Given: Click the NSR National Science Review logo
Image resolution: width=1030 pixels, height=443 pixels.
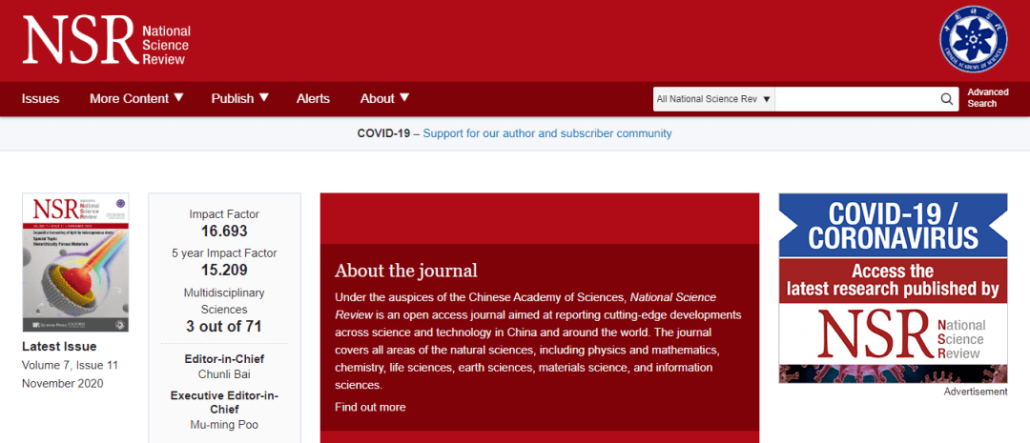Looking at the screenshot, I should tap(106, 40).
